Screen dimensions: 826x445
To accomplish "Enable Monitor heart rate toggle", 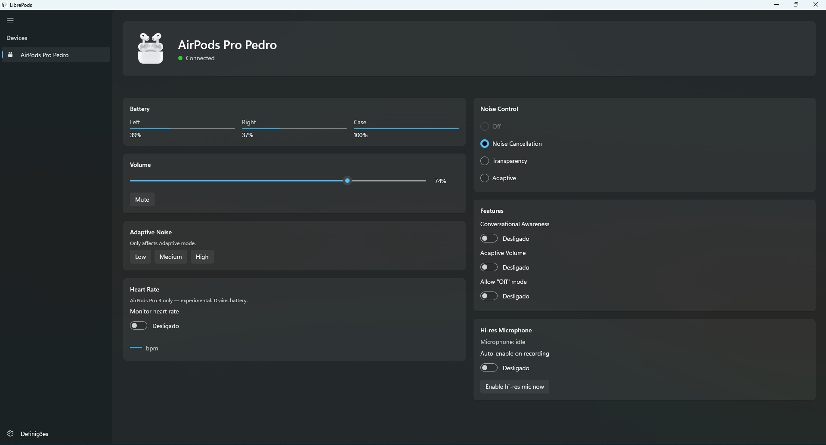I will 139,325.
